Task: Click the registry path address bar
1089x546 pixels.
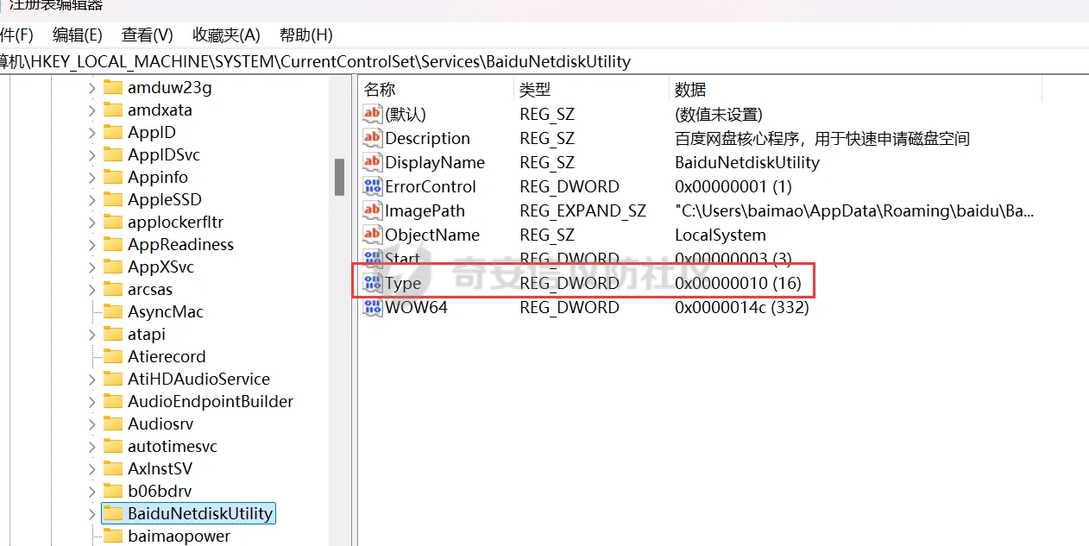Action: click(544, 61)
